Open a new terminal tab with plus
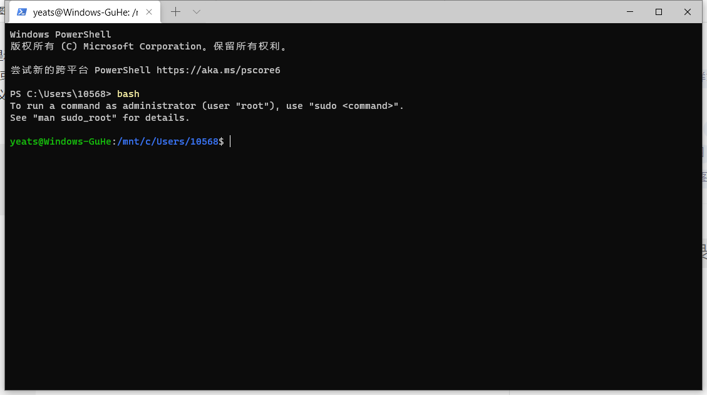The height and width of the screenshot is (395, 707). (175, 12)
